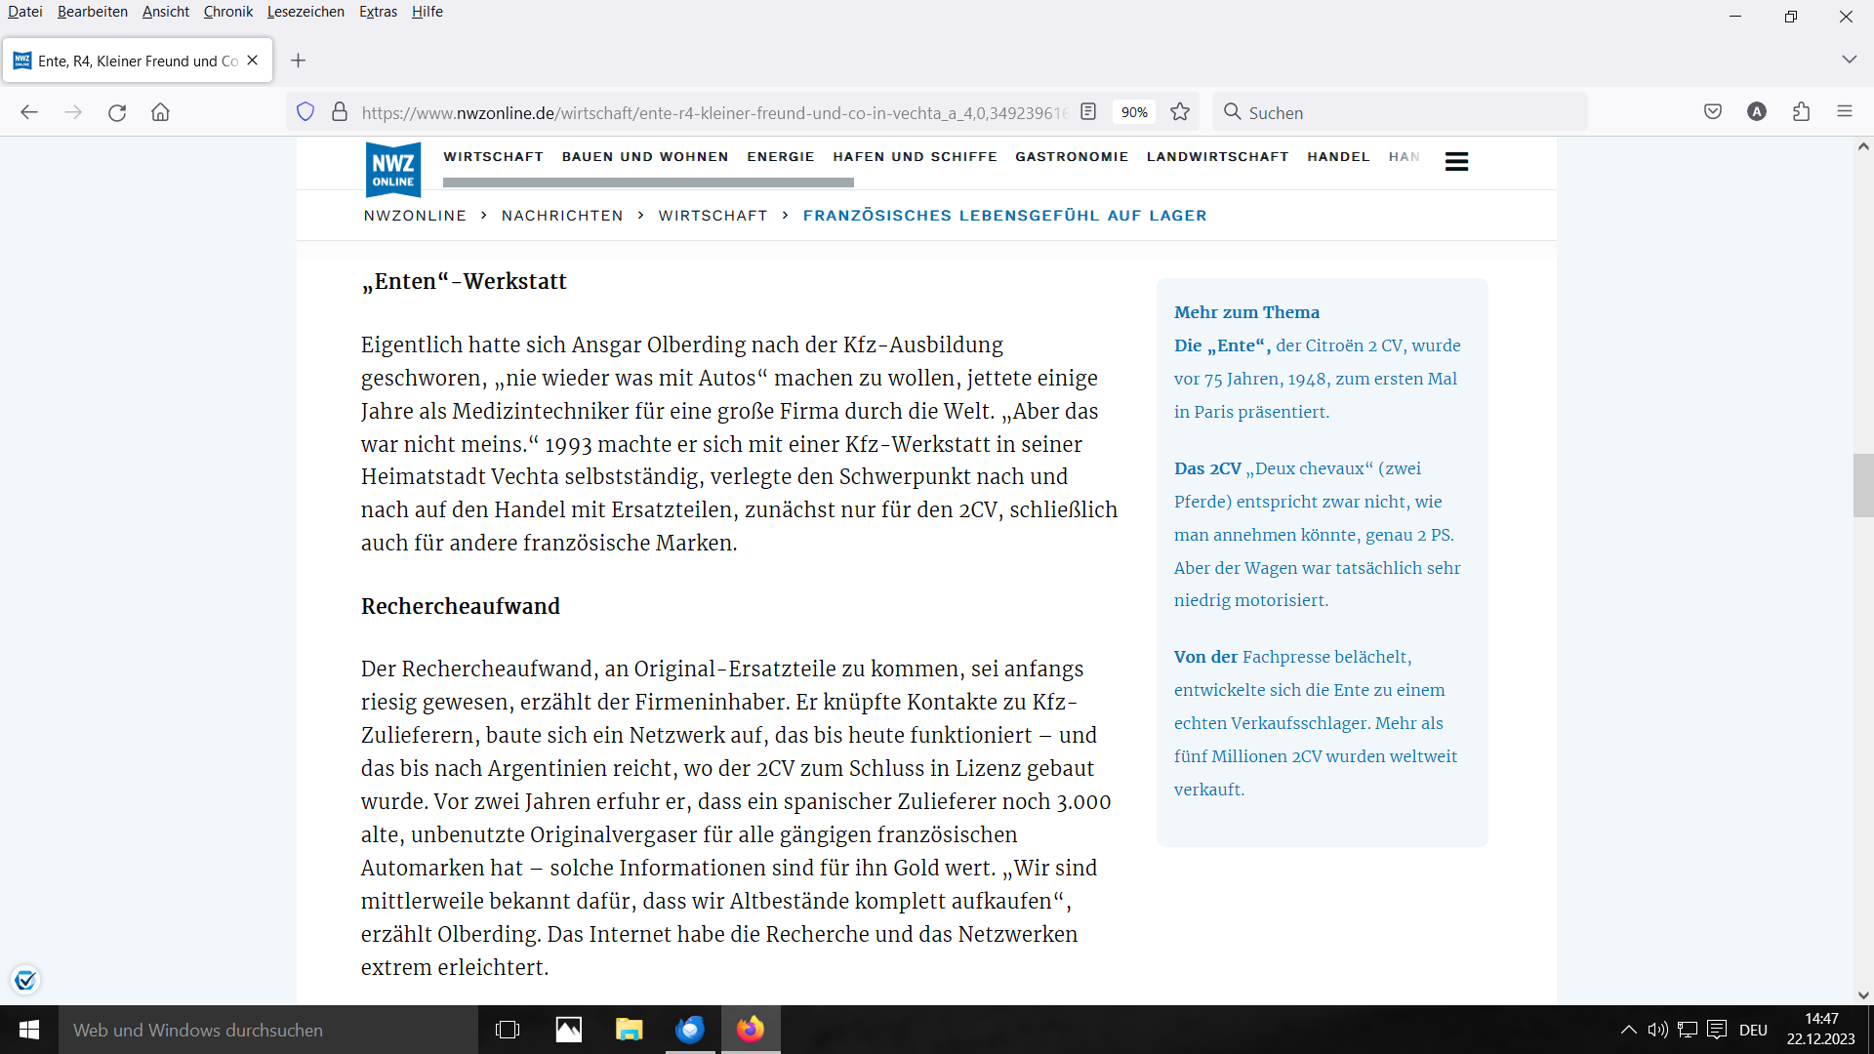1874x1054 pixels.
Task: Show hidden system tray icons
Action: tap(1628, 1030)
